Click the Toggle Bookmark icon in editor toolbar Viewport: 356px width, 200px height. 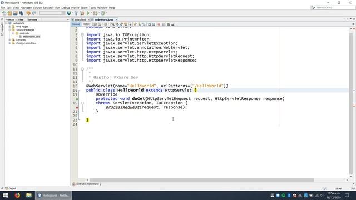pos(144,24)
